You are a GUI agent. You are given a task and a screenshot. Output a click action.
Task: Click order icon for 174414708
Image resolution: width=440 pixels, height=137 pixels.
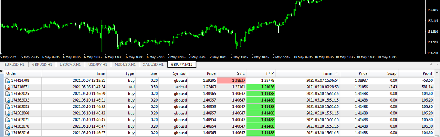click(8, 80)
